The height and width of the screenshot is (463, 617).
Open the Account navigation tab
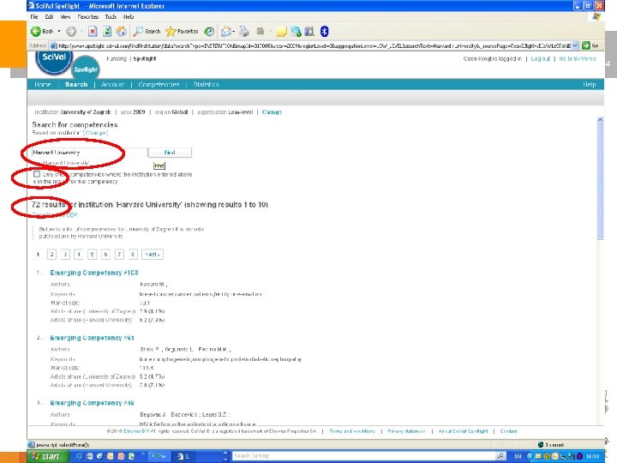click(112, 84)
